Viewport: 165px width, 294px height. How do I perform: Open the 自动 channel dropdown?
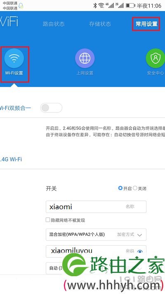point(96,268)
